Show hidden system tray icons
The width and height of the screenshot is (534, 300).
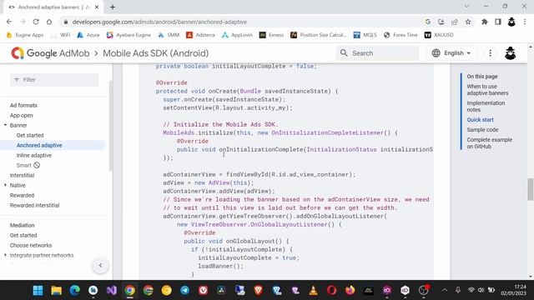pyautogui.click(x=445, y=290)
